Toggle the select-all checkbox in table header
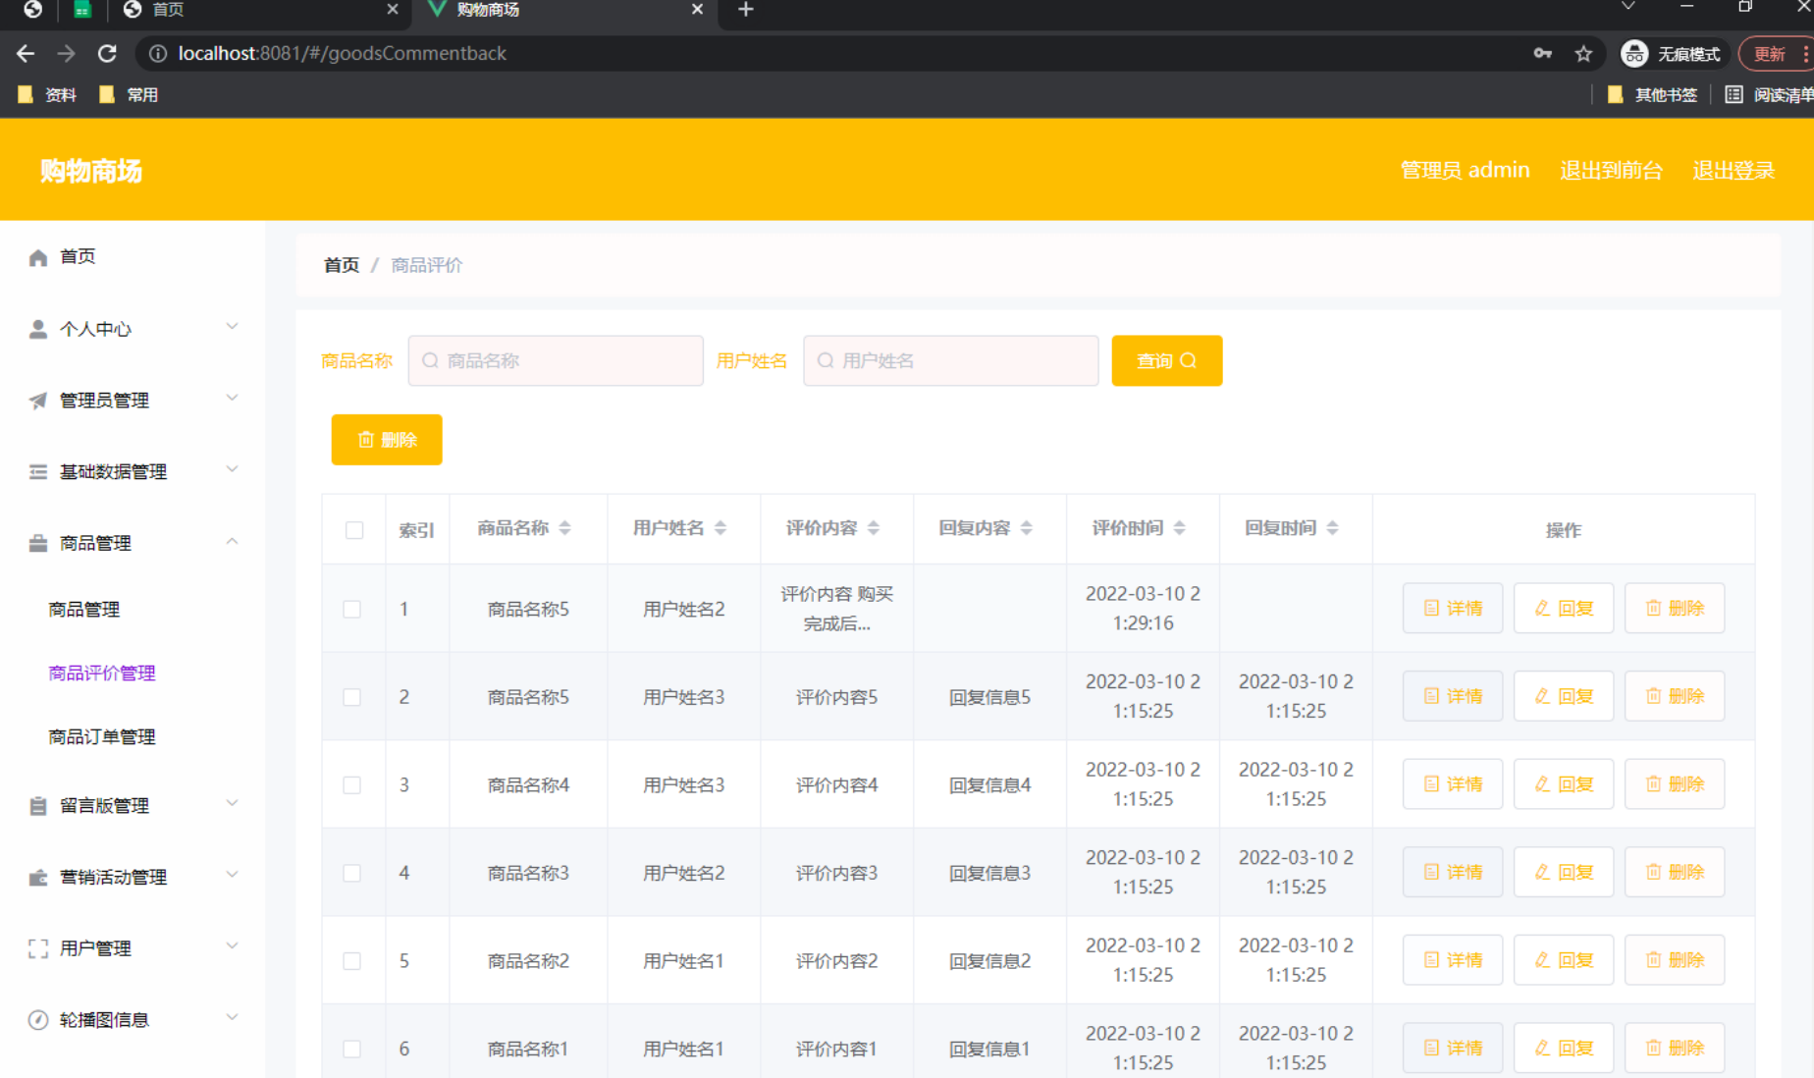This screenshot has width=1814, height=1078. tap(354, 530)
